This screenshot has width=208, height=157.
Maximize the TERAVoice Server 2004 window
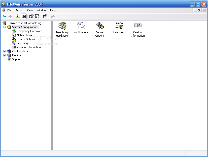[198, 4]
